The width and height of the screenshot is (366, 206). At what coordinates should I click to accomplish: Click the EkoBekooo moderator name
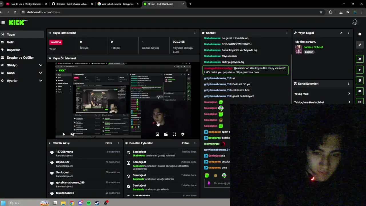139,156
